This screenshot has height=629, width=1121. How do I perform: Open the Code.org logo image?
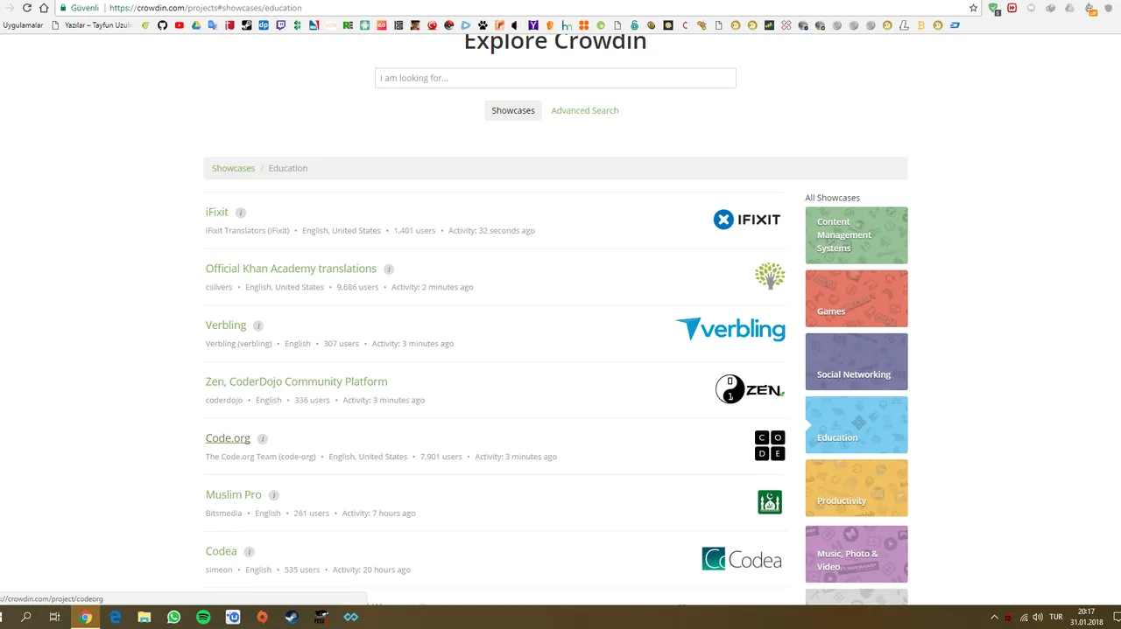tap(770, 445)
